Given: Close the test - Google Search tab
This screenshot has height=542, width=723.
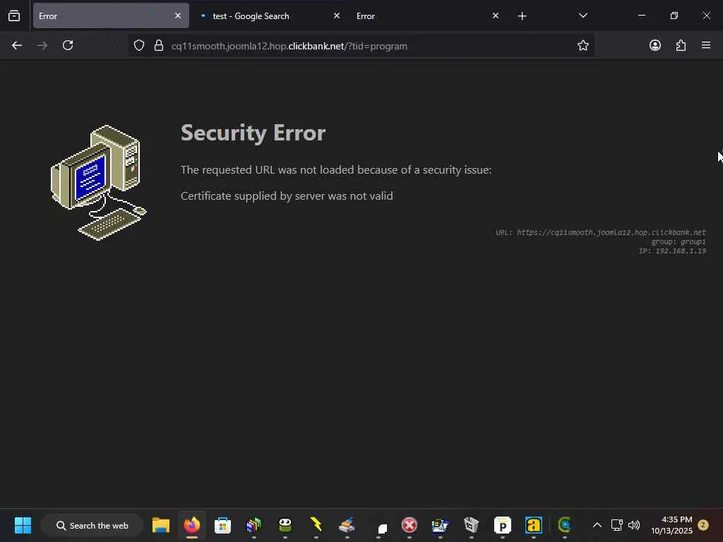Looking at the screenshot, I should (x=337, y=16).
